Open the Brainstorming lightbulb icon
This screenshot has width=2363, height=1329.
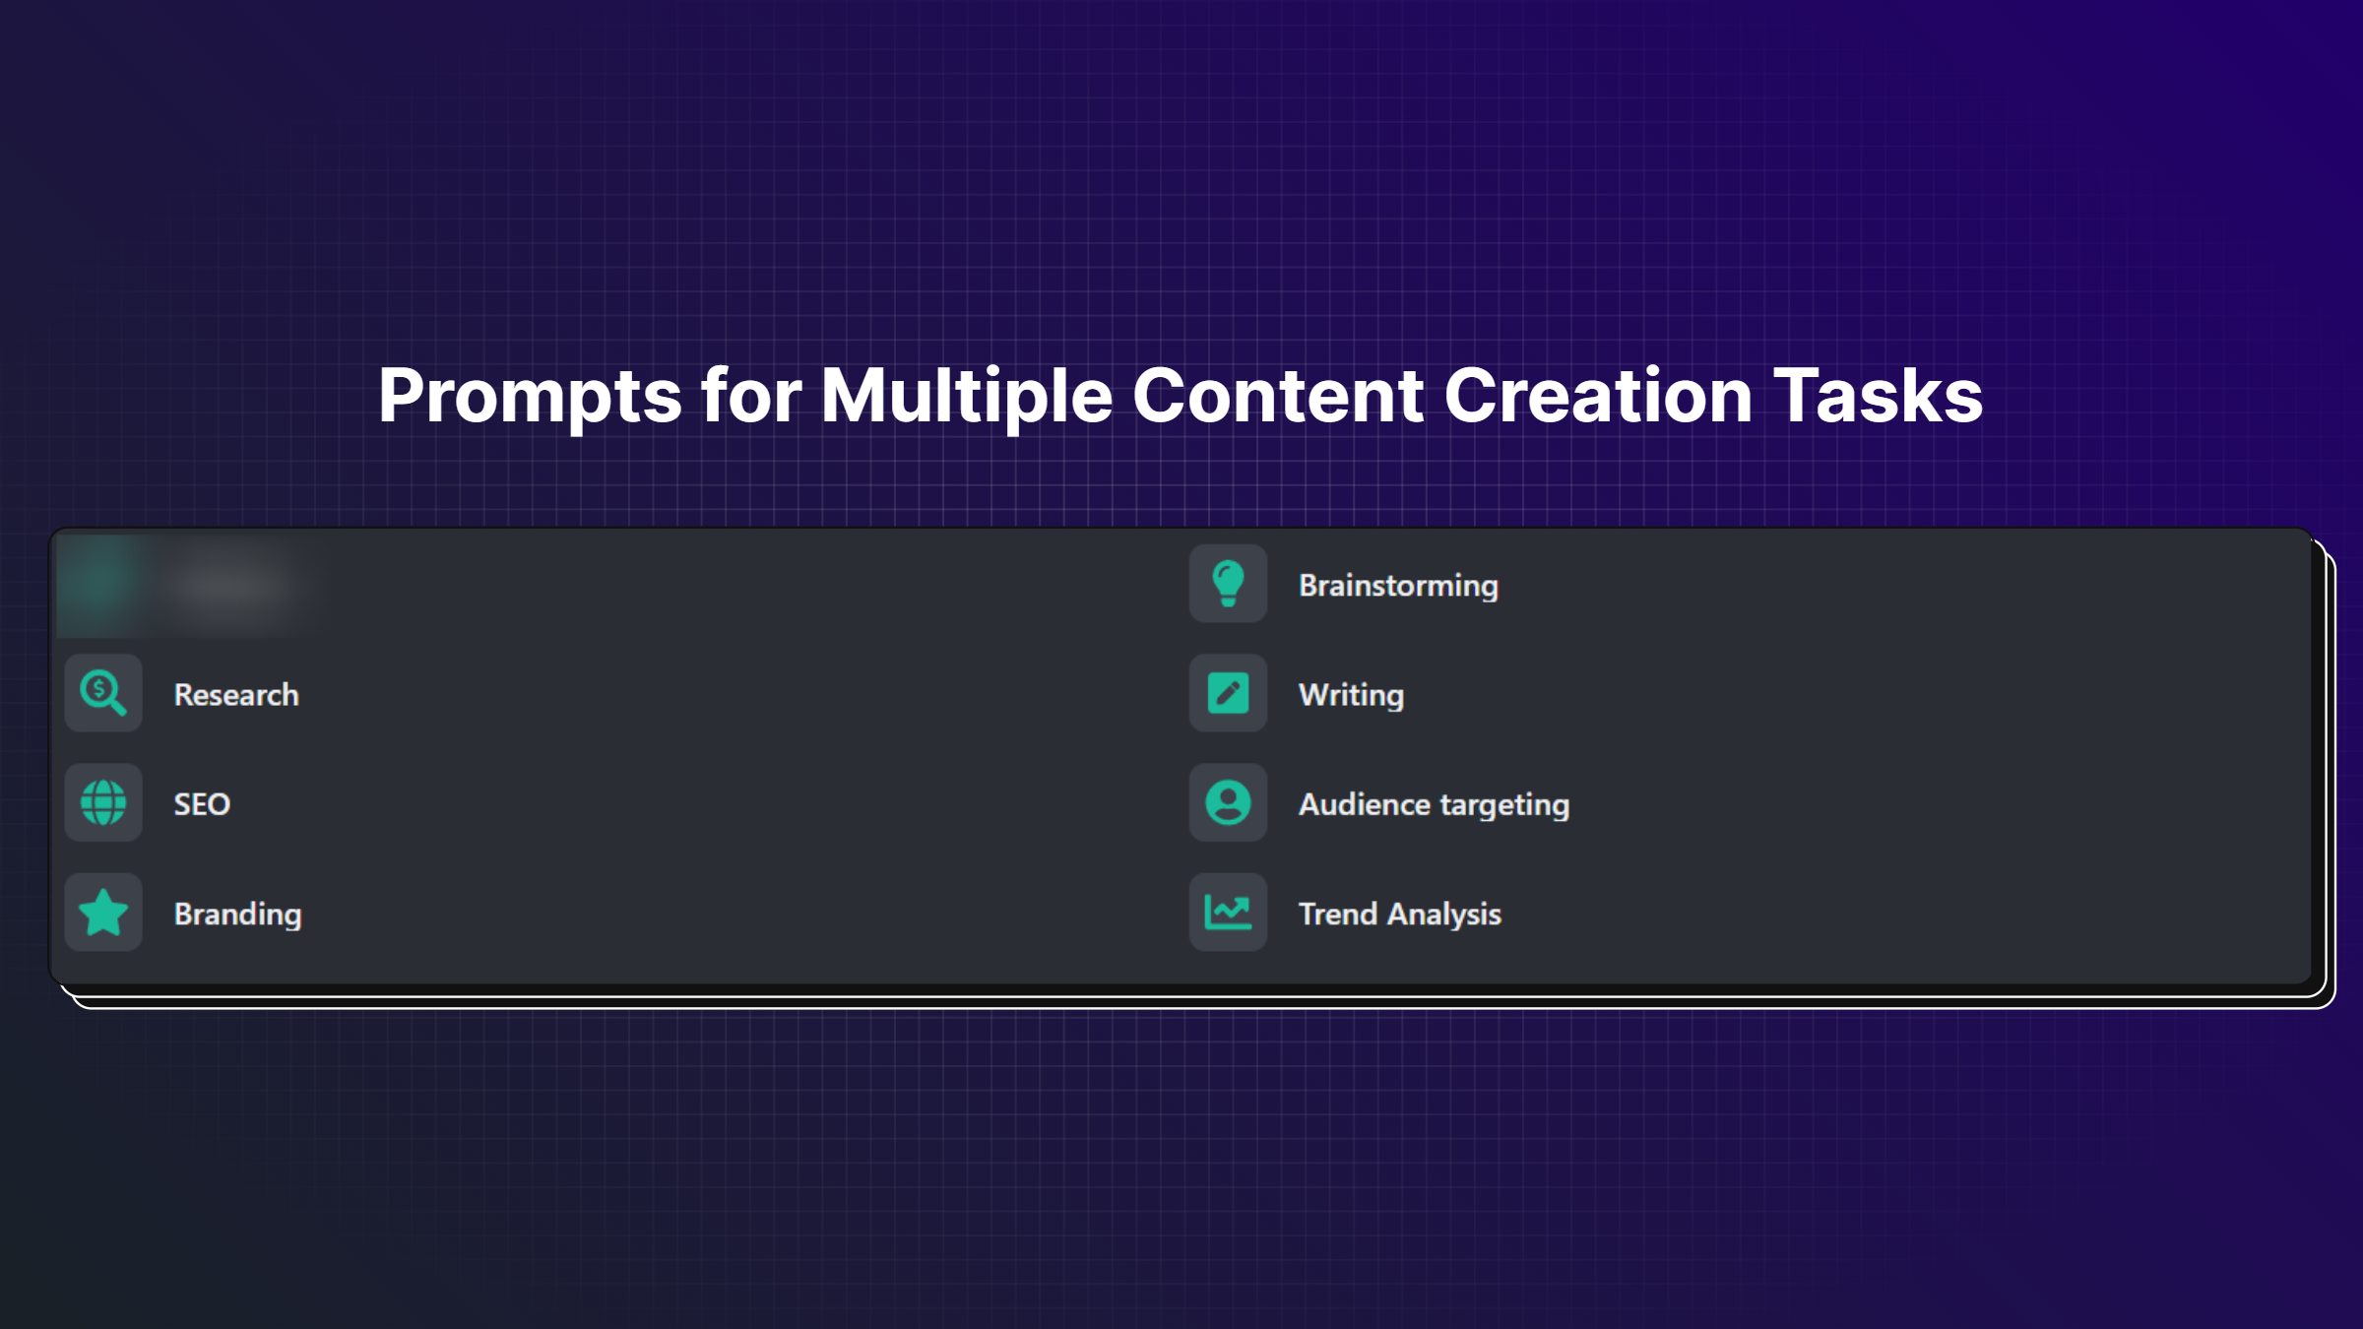[1228, 584]
